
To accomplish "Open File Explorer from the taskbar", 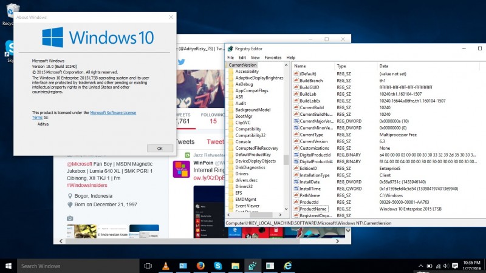I will coord(235,266).
